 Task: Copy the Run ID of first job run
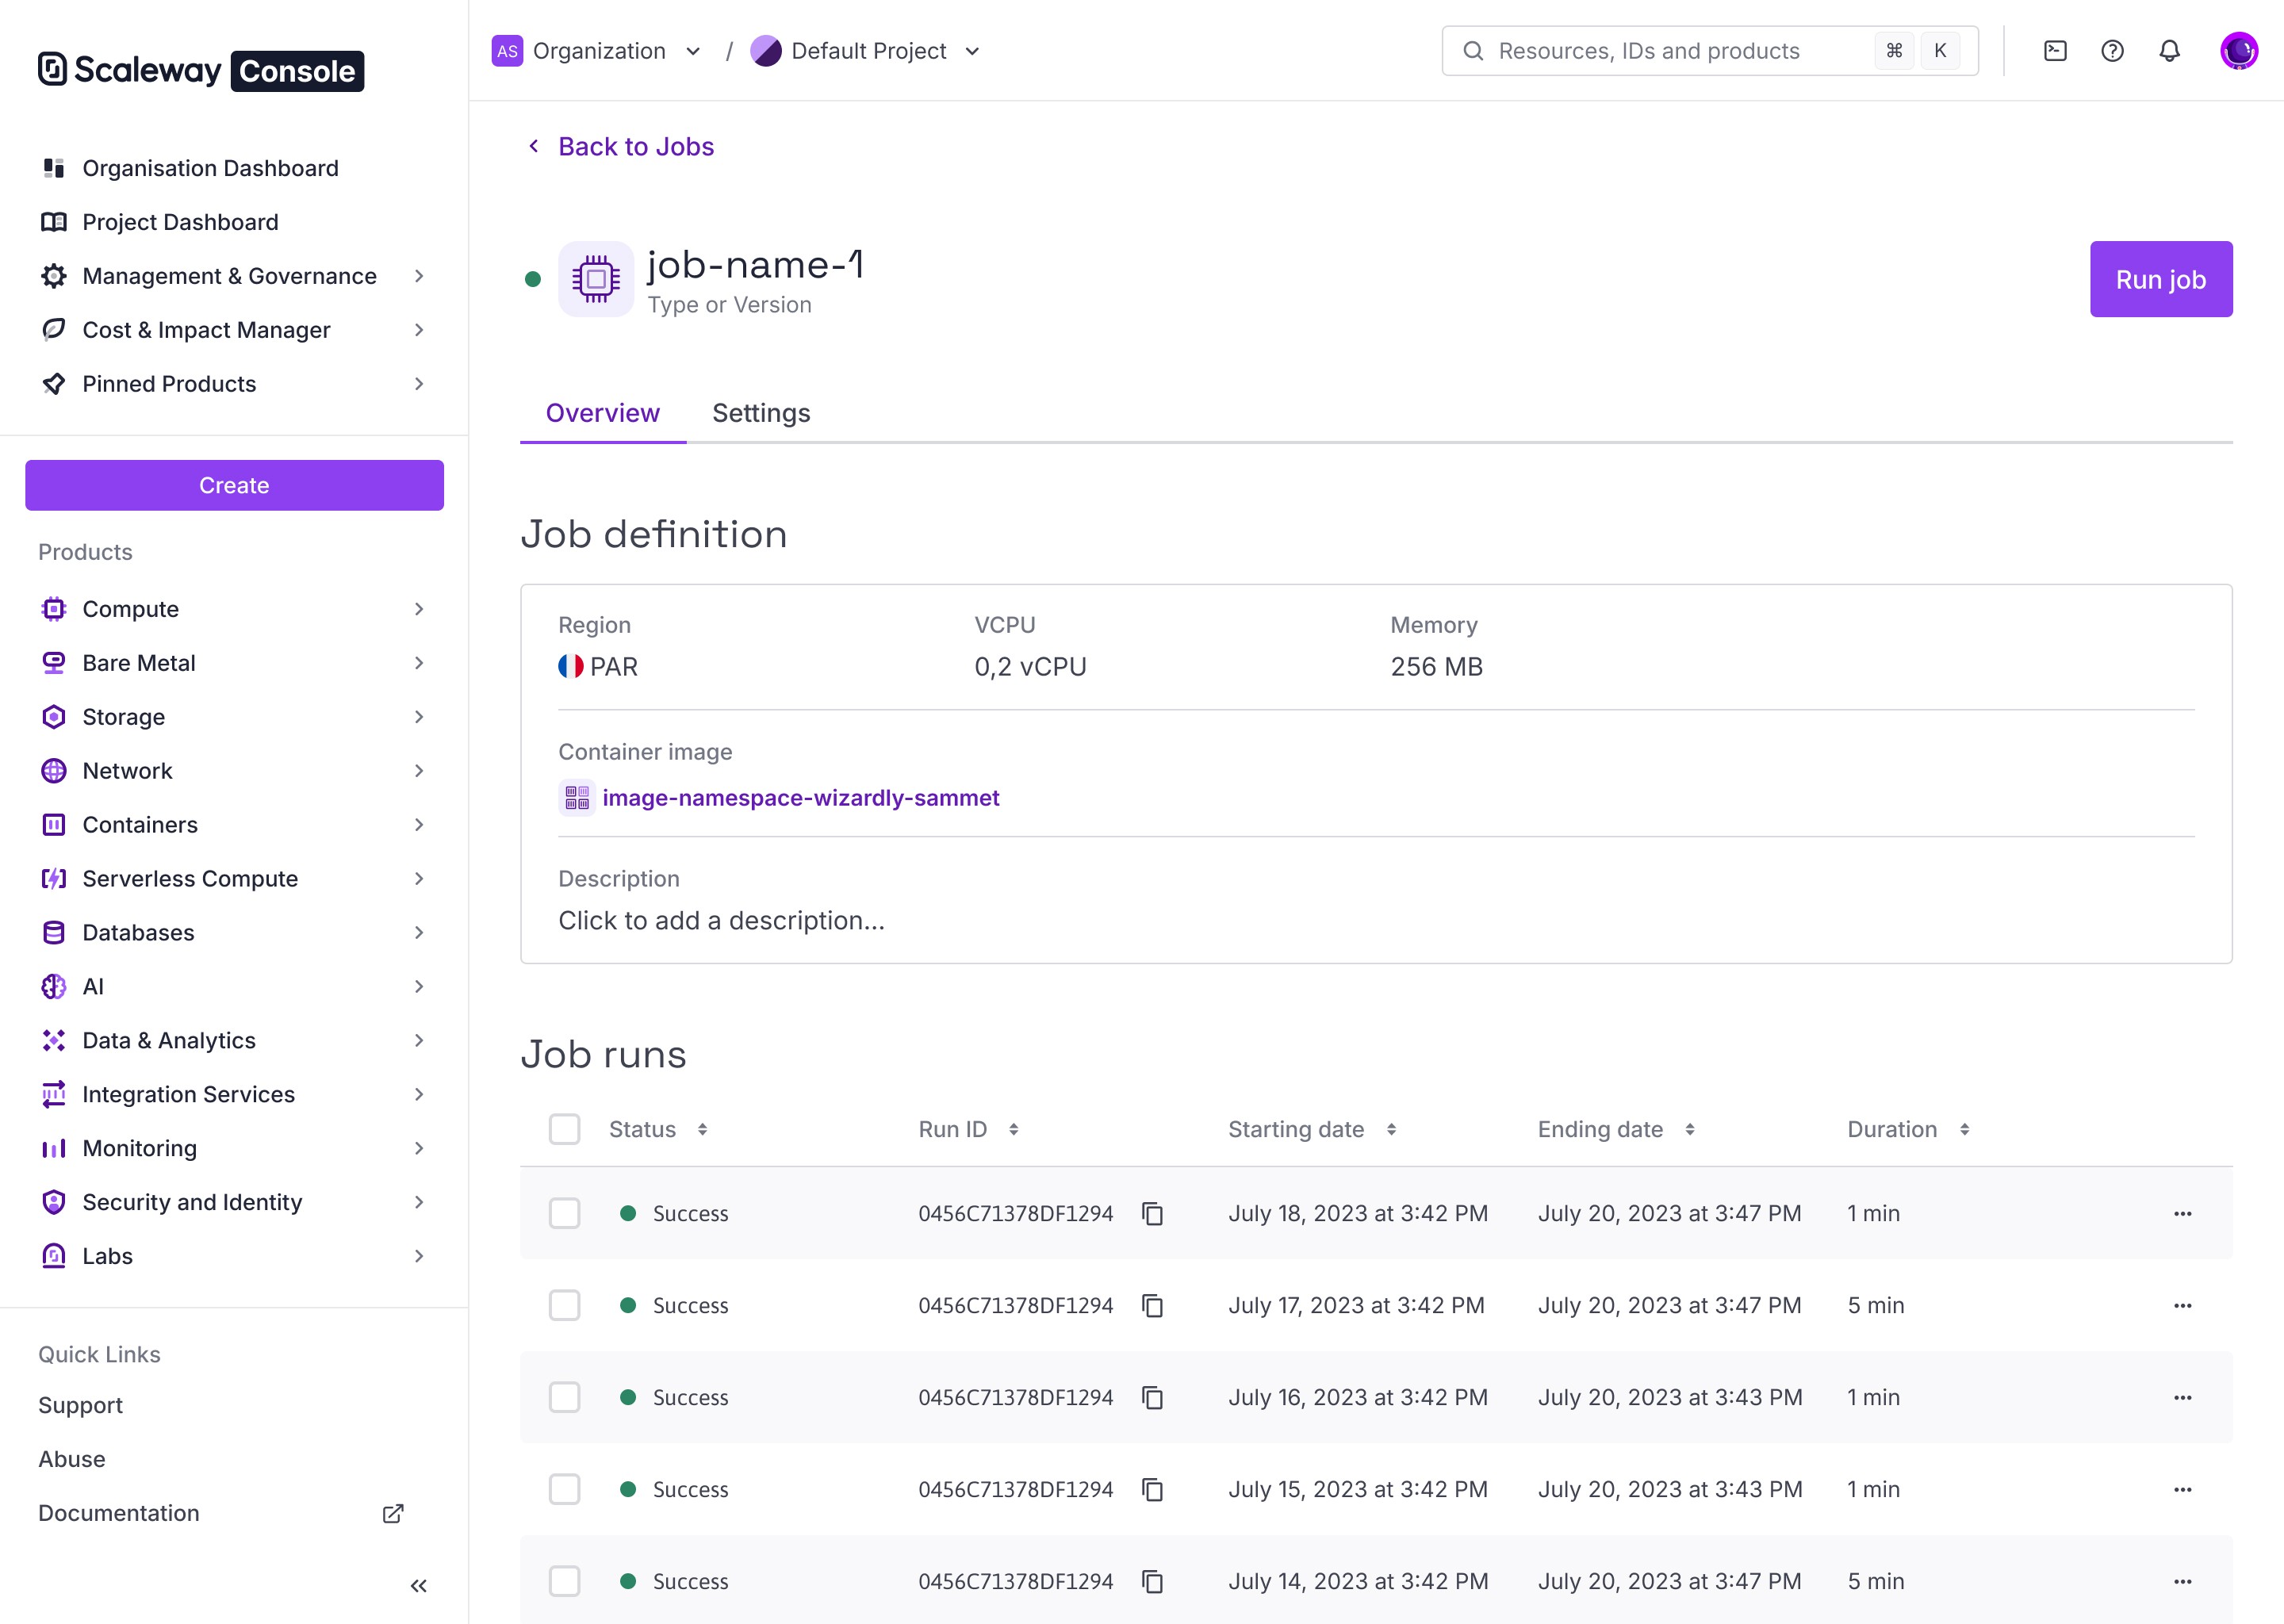pyautogui.click(x=1152, y=1213)
